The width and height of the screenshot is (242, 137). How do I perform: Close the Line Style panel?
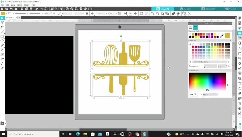click(x=231, y=23)
